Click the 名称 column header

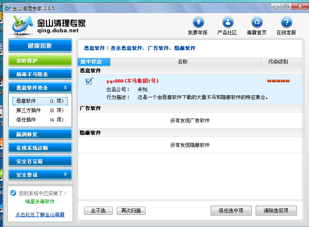coord(185,62)
